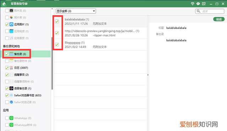227x131 pixels.
Task: Click the Voice Memos icon
Action: tap(11, 88)
